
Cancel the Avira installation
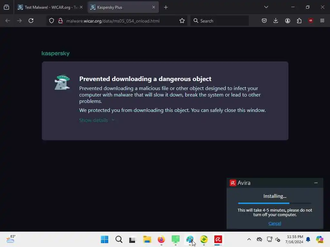(275, 223)
